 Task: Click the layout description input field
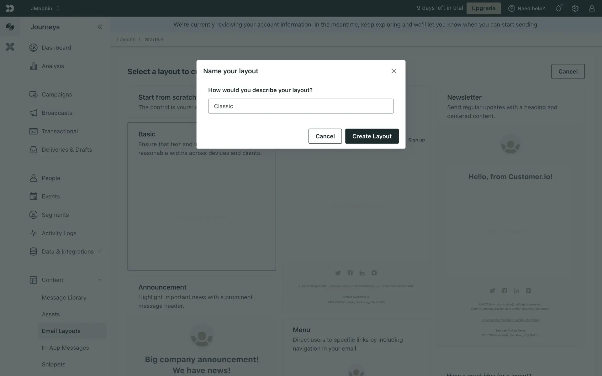point(300,106)
